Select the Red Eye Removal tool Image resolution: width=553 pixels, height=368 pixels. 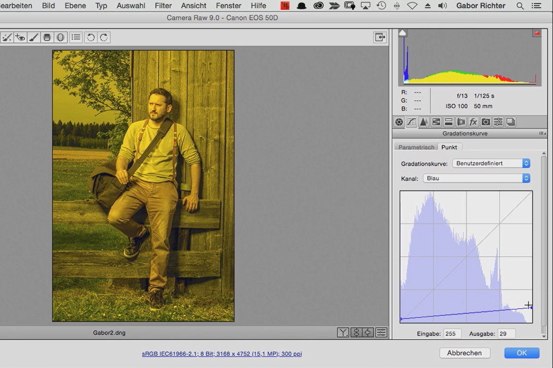pyautogui.click(x=20, y=37)
